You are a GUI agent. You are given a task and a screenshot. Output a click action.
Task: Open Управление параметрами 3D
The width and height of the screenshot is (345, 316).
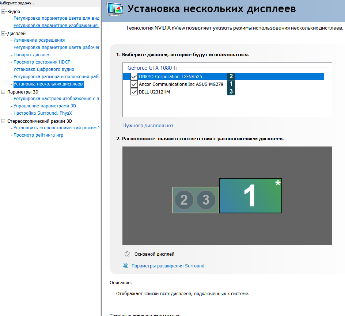(x=45, y=106)
